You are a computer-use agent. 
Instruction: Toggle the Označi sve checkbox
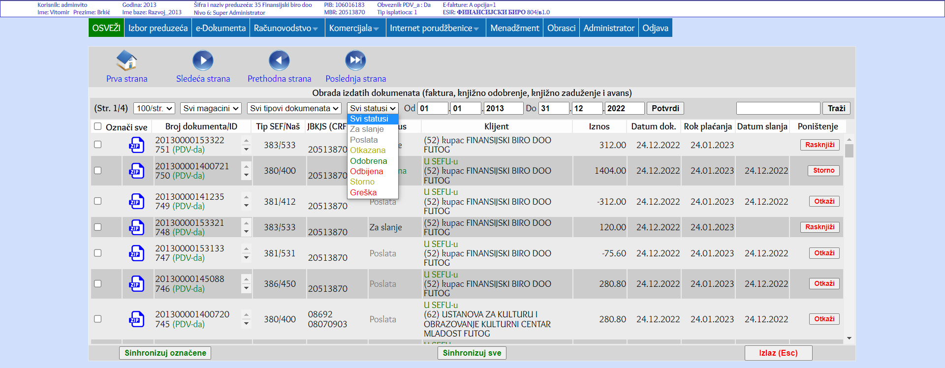point(97,126)
